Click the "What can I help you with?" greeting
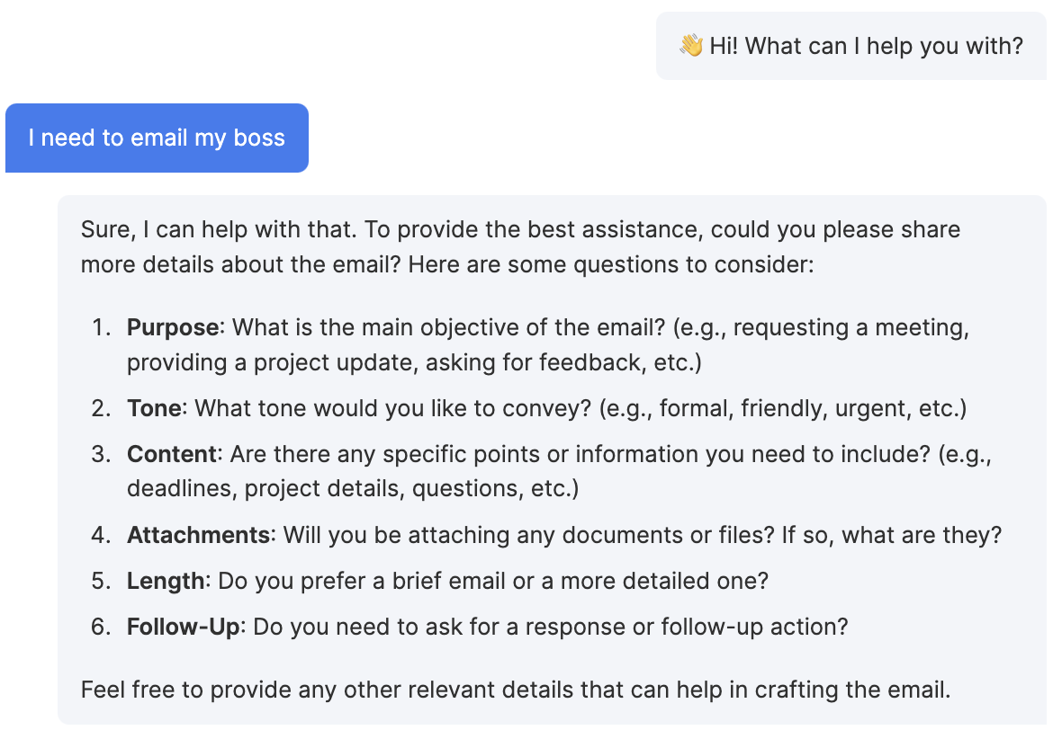The image size is (1053, 739). pos(865,46)
